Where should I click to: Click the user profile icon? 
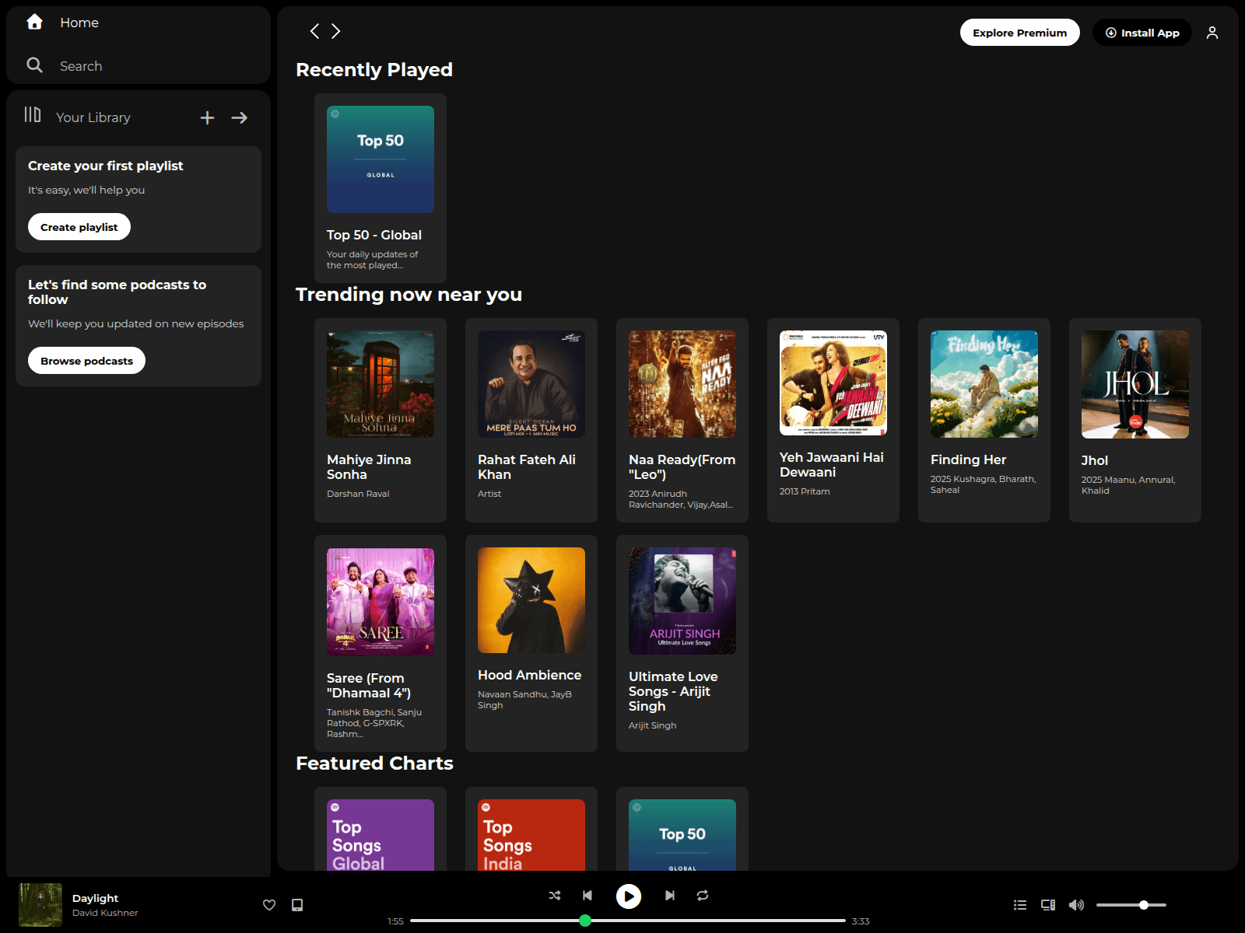tap(1212, 33)
